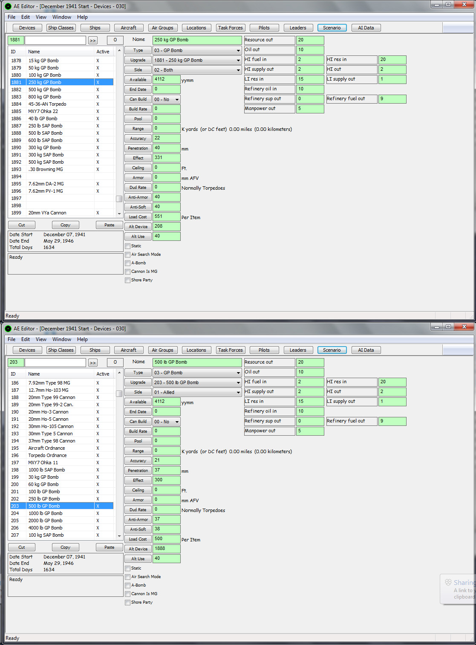Viewport: 476px width, 645px height.
Task: Toggle the A-Bomb checkbox in the top window
Action: (x=127, y=263)
